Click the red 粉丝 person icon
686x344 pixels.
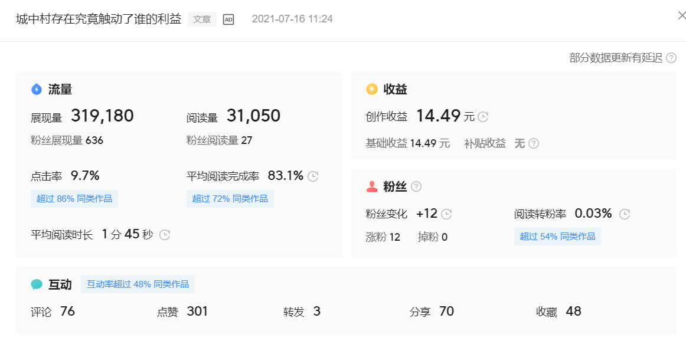coord(372,186)
